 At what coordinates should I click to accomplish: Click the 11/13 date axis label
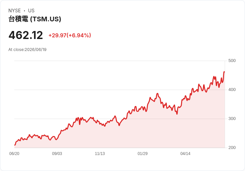(100, 154)
